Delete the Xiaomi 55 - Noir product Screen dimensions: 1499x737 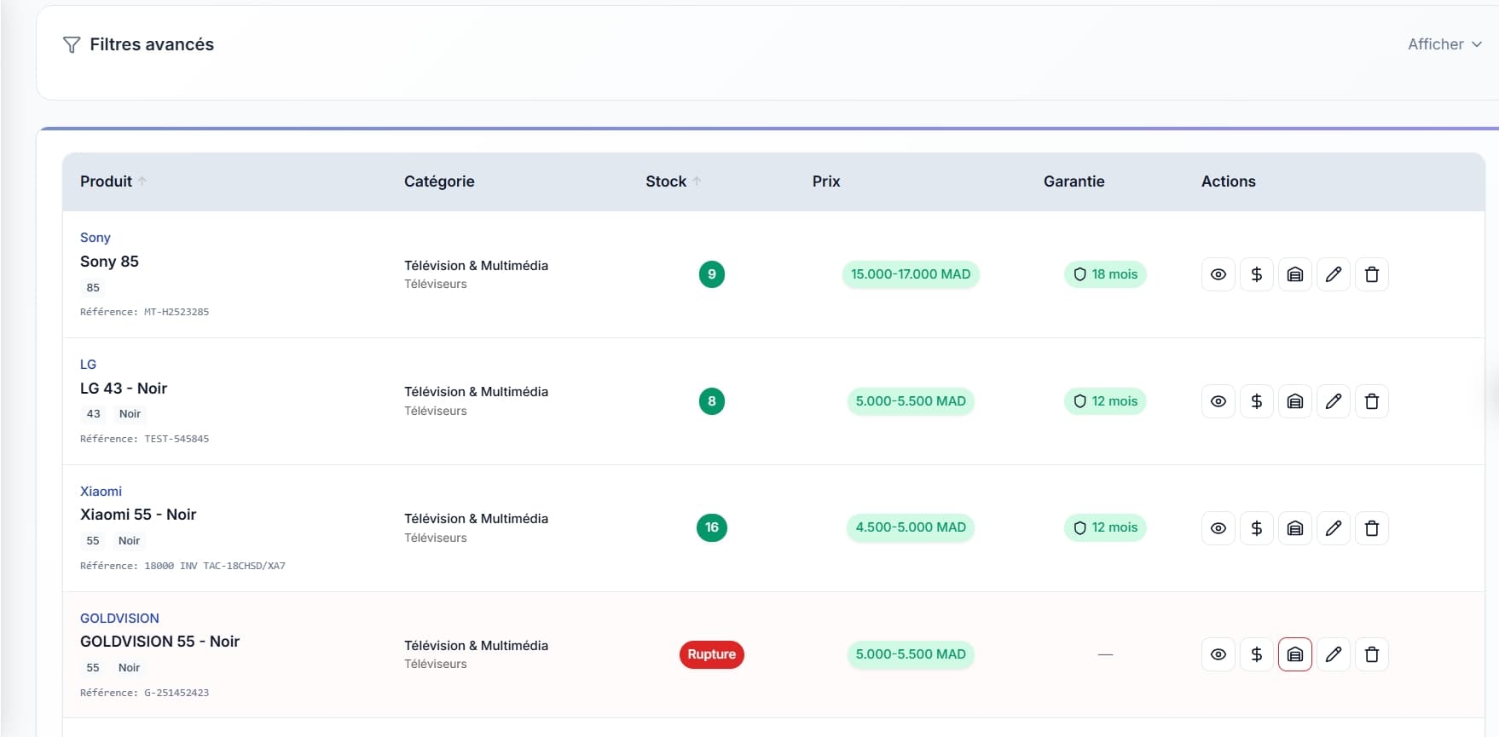pos(1372,528)
